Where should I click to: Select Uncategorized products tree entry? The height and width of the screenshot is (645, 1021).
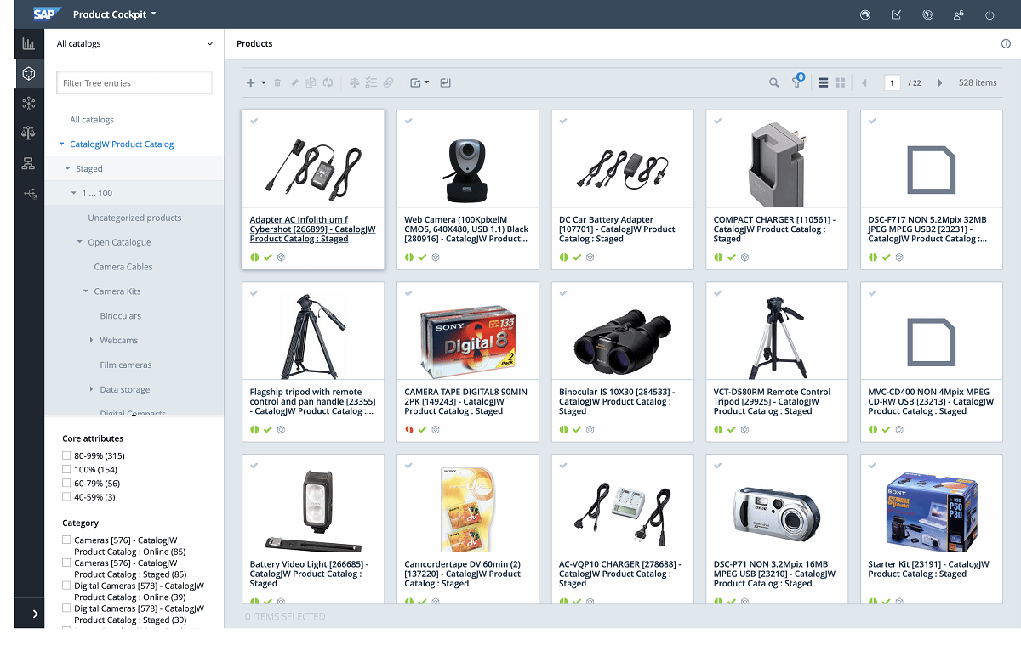pyautogui.click(x=134, y=218)
